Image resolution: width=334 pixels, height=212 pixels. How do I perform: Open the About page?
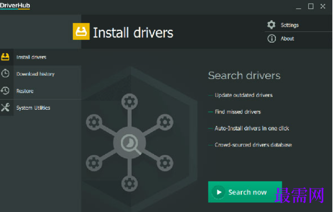tap(287, 38)
